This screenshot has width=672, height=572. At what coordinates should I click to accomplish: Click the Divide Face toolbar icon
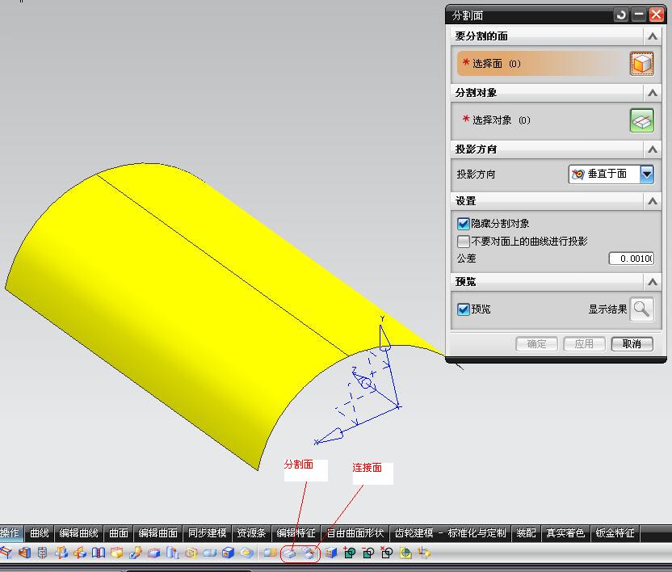click(x=289, y=553)
